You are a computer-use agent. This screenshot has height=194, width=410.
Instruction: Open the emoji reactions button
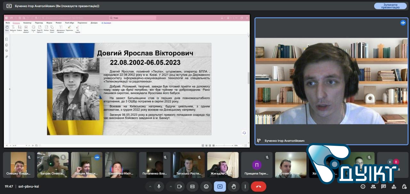pyautogui.click(x=206, y=186)
